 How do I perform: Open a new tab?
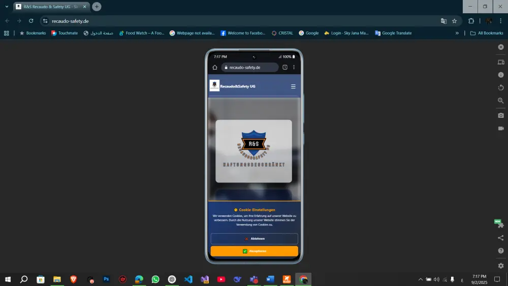point(97,7)
